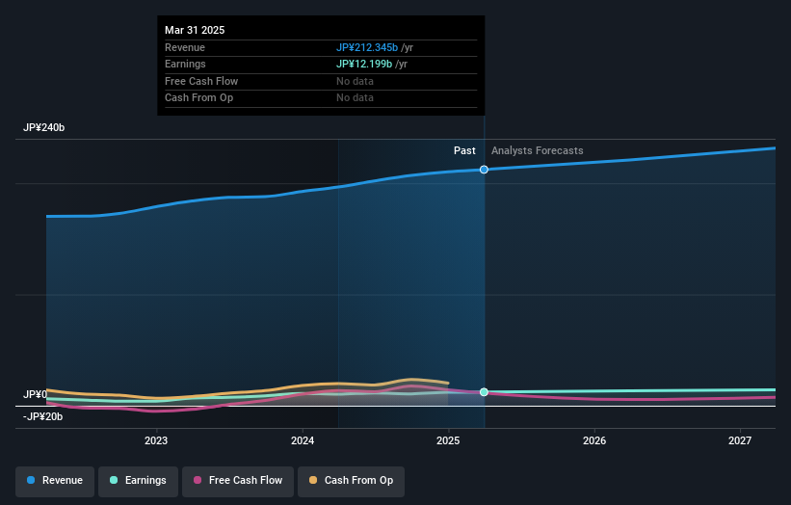Click the JP¥12.199b earnings value

(x=364, y=64)
